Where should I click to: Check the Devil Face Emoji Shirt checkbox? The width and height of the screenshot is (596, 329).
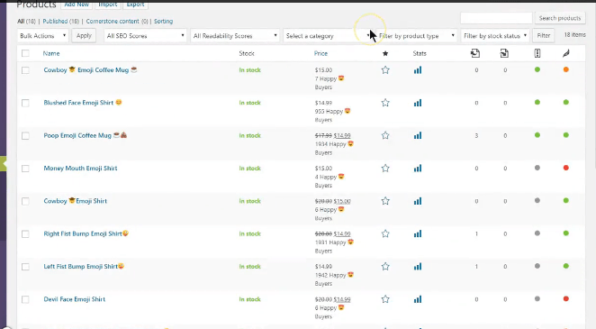[x=25, y=299]
